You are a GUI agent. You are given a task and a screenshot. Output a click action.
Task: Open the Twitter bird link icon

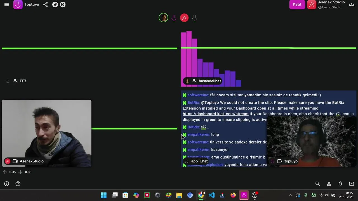(x=55, y=4)
